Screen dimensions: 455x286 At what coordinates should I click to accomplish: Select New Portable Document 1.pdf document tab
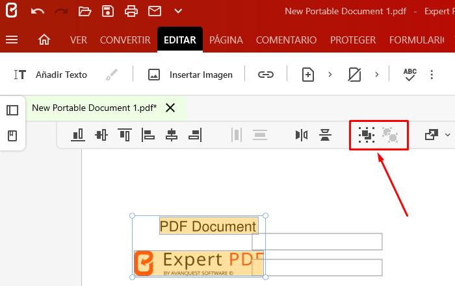click(x=94, y=108)
